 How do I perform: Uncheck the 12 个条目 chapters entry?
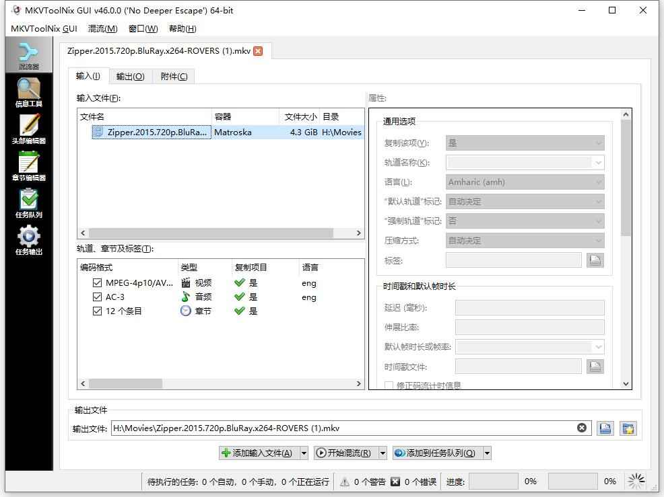98,311
